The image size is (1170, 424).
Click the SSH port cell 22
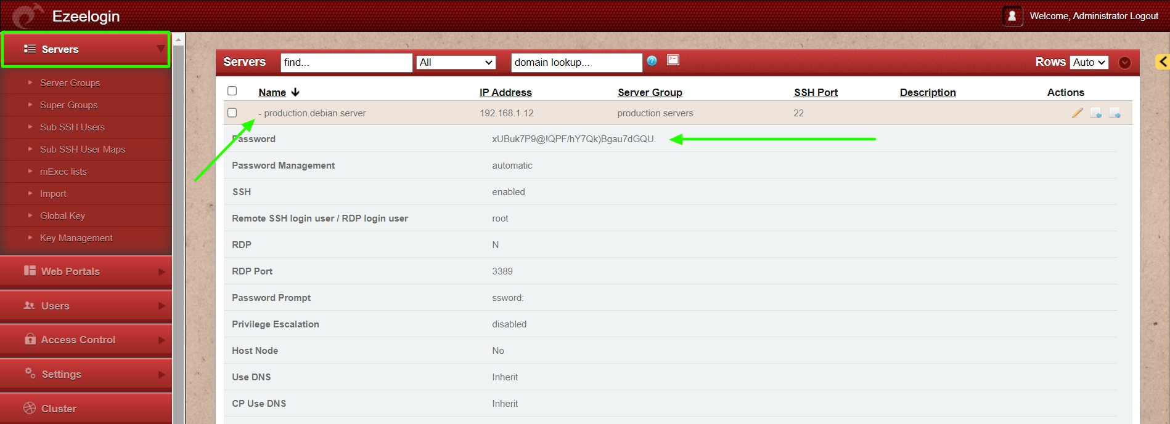pyautogui.click(x=798, y=113)
